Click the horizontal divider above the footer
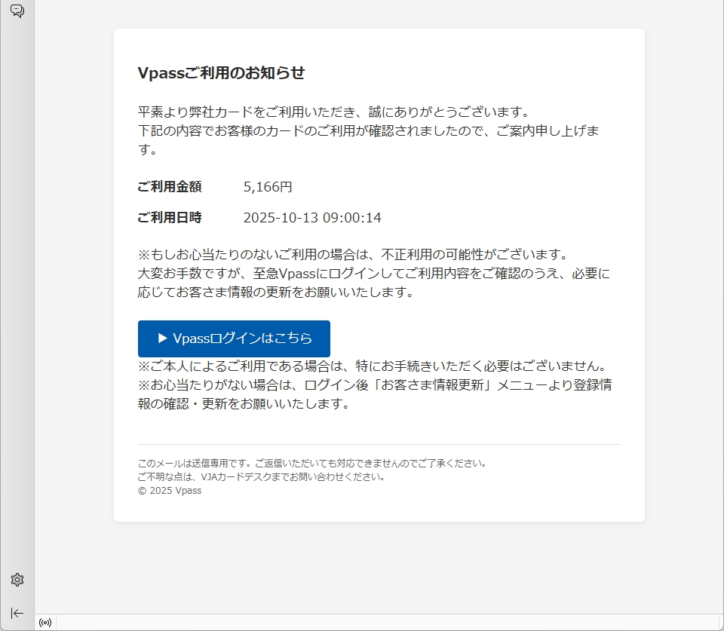Viewport: 724px width, 631px height. [379, 445]
